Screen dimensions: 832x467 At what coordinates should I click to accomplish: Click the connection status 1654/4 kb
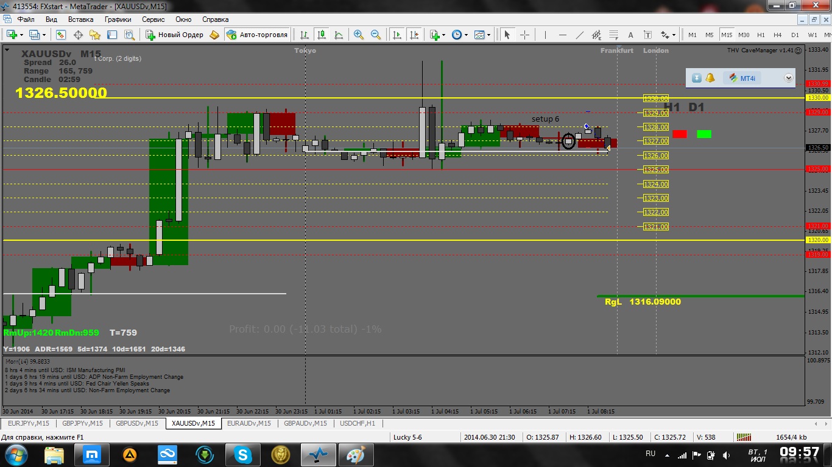[792, 437]
